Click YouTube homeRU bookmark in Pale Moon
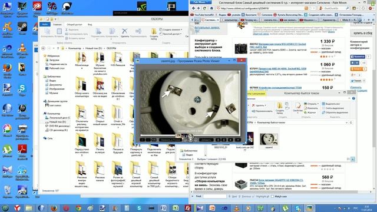This screenshot has height=212, width=377. coord(202,15)
